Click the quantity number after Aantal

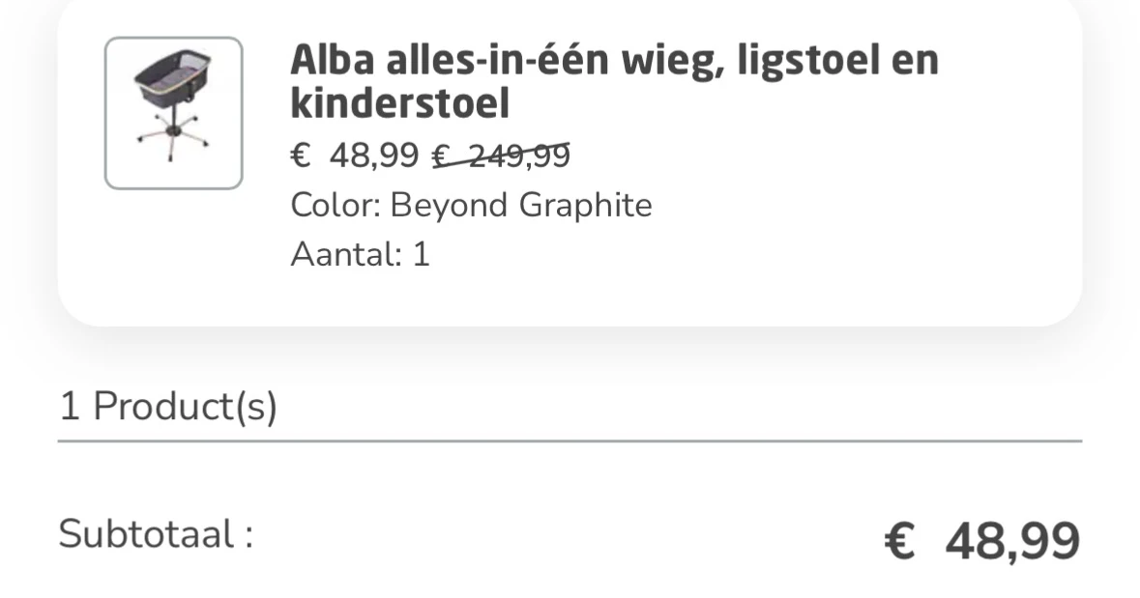click(421, 254)
